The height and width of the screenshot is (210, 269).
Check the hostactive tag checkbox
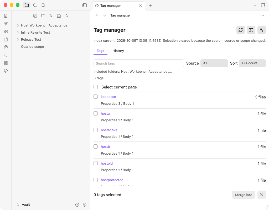[96, 130]
